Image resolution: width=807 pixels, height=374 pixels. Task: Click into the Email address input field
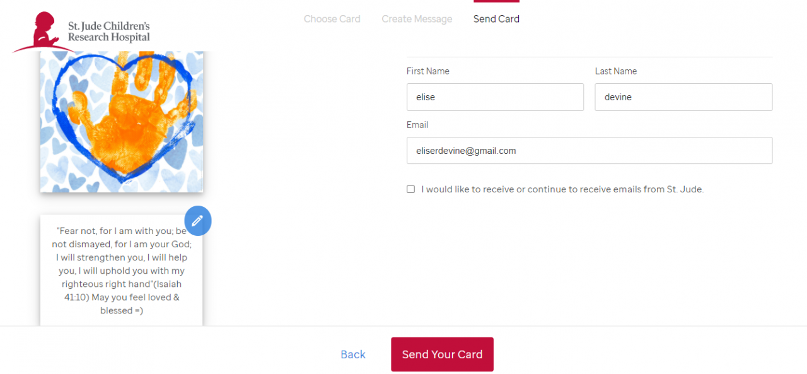coord(589,151)
